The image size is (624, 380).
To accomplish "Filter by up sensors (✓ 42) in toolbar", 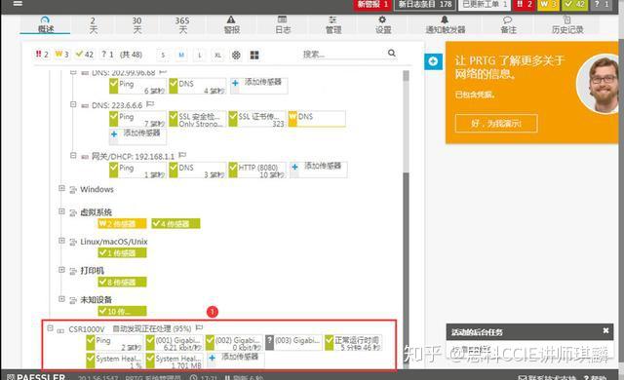I will coord(85,54).
